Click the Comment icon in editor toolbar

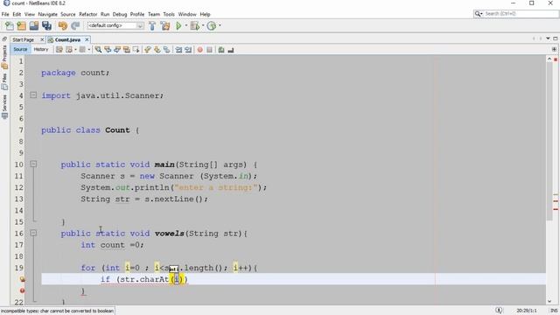tap(221, 50)
